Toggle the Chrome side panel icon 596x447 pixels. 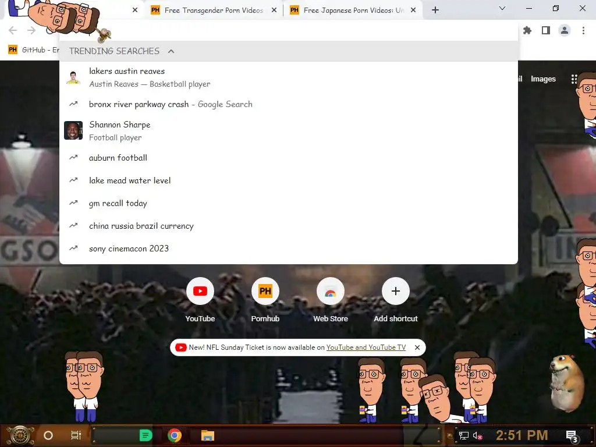546,30
